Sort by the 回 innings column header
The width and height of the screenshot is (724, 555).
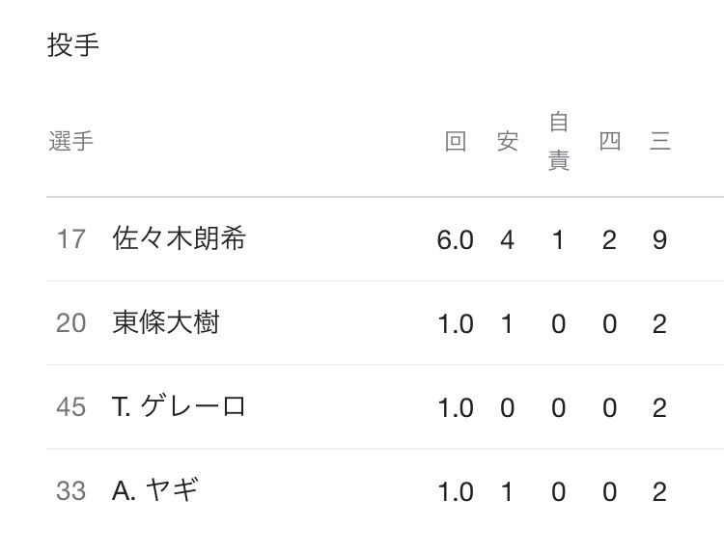click(x=455, y=142)
